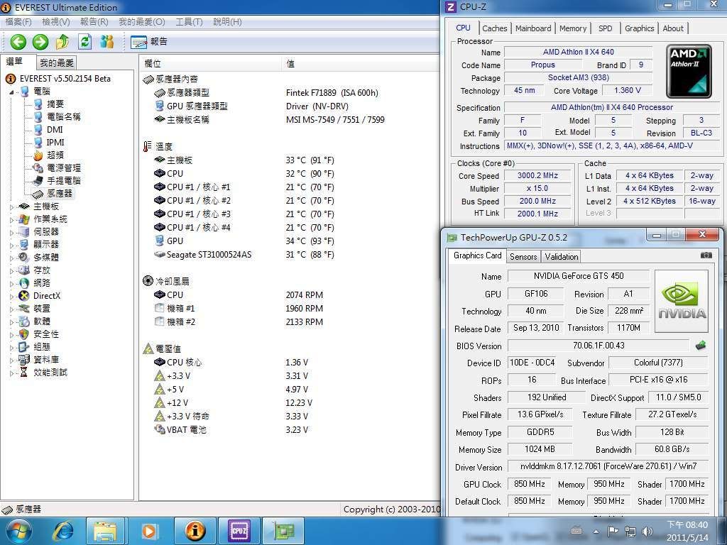Click the Windows Start orb
Screen dimensions: 727x545
18,531
